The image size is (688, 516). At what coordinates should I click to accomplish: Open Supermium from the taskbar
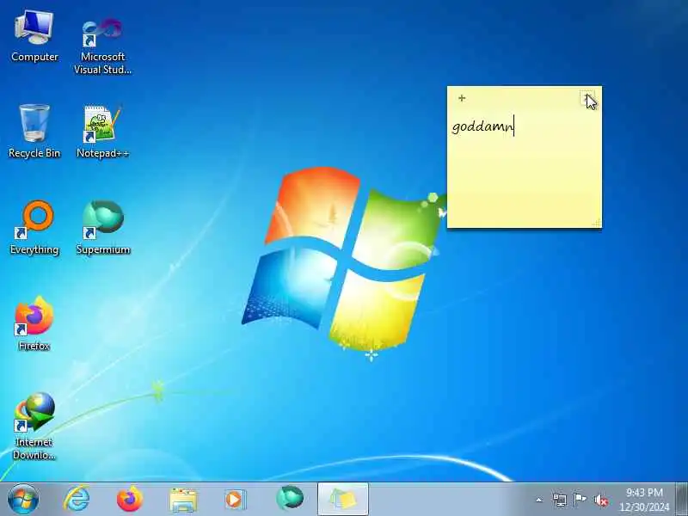tap(290, 499)
